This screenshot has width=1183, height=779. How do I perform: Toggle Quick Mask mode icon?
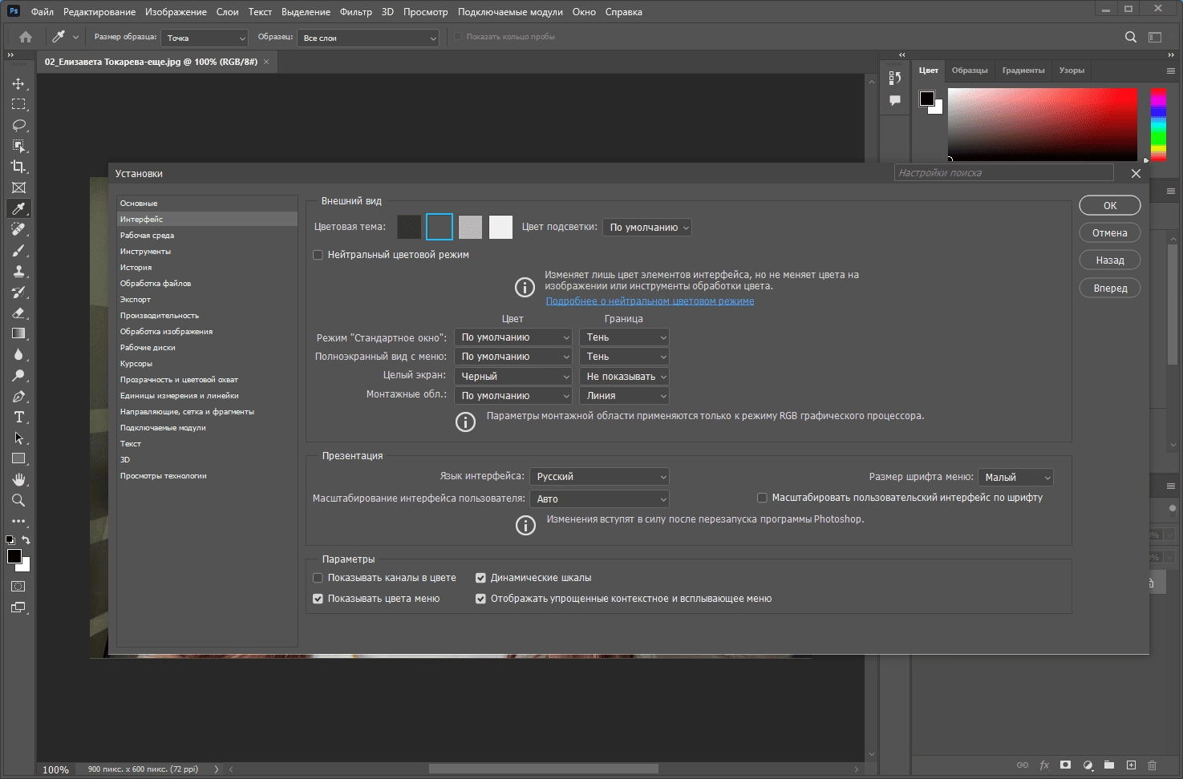[x=18, y=587]
